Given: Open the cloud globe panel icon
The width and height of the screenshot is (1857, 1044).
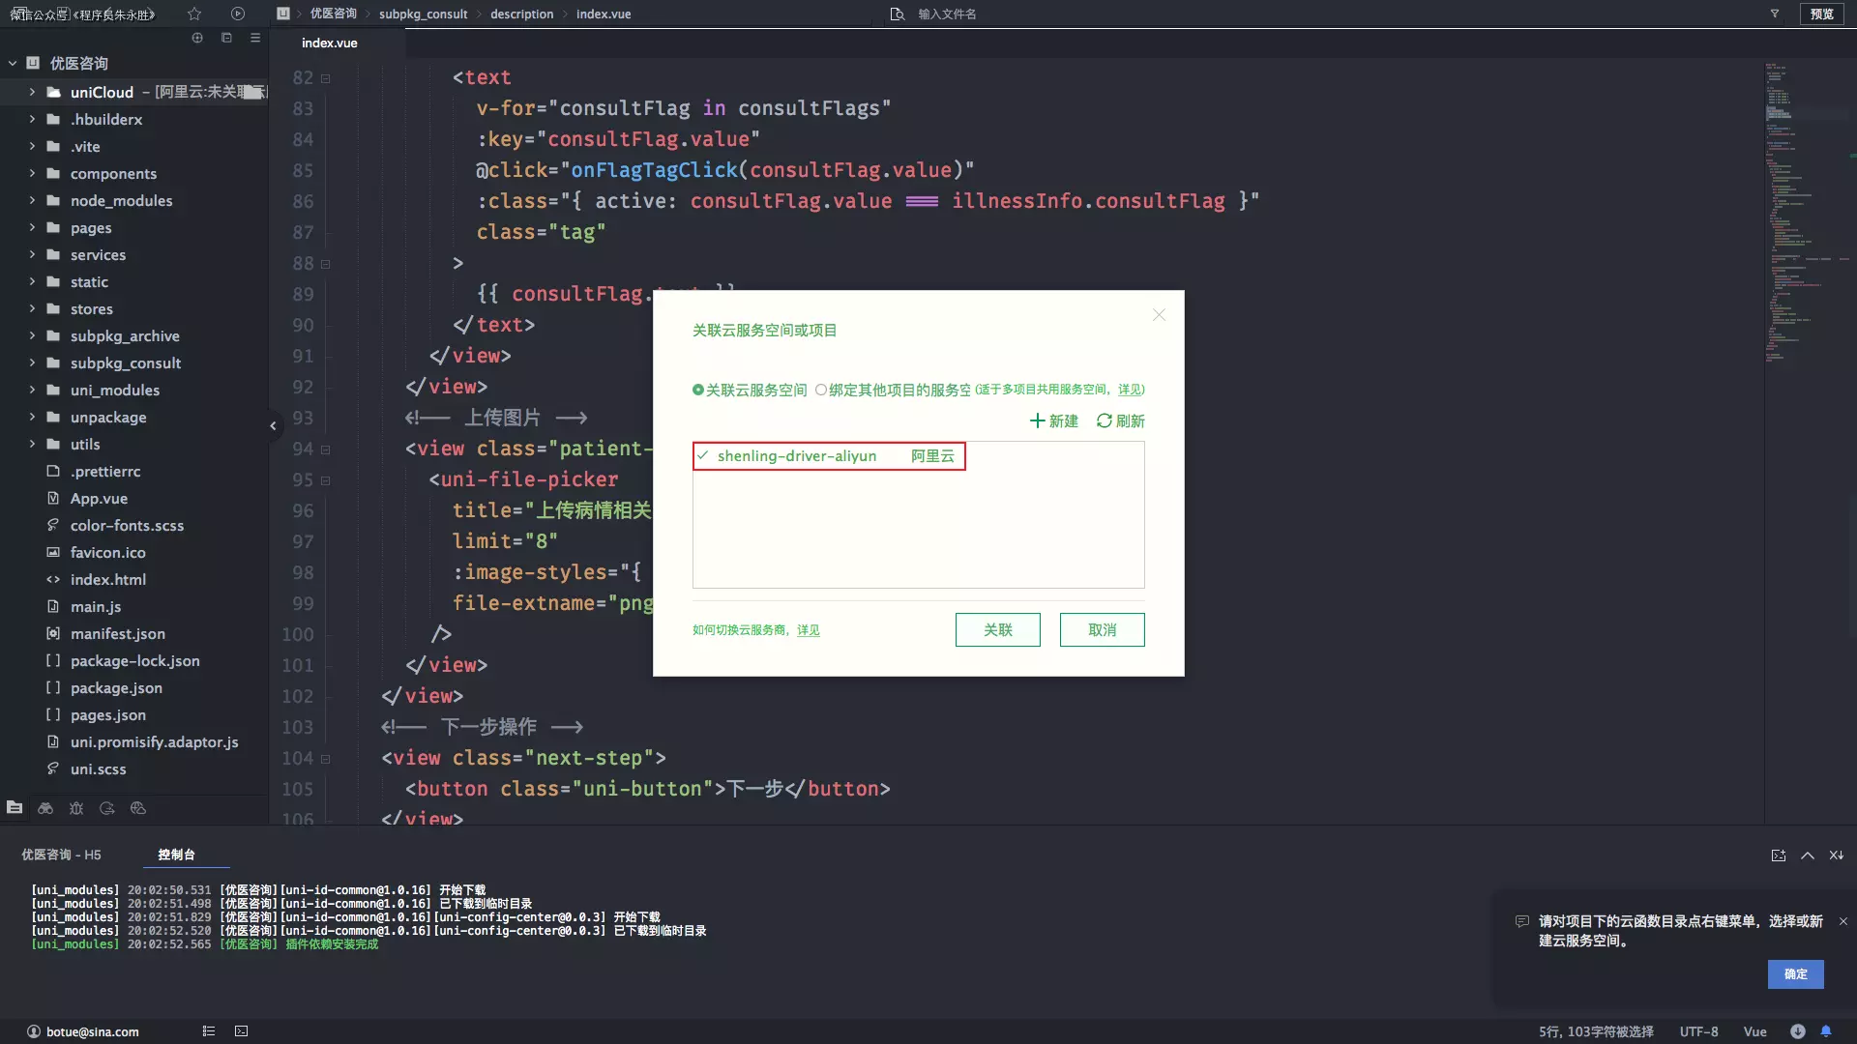Looking at the screenshot, I should pos(138,808).
